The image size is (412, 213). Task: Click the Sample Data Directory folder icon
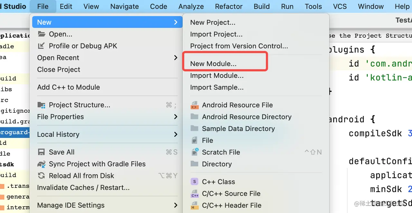pyautogui.click(x=194, y=129)
